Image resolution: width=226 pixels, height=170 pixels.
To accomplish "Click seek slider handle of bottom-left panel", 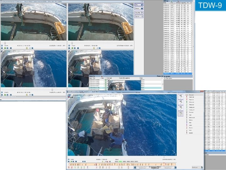I will click(x=52, y=90).
